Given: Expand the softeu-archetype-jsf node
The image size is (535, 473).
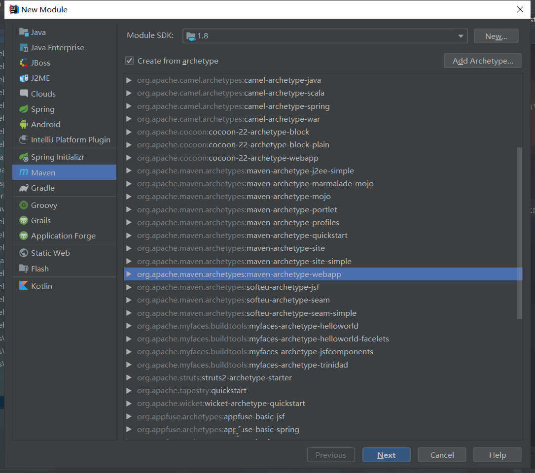Looking at the screenshot, I should click(129, 287).
